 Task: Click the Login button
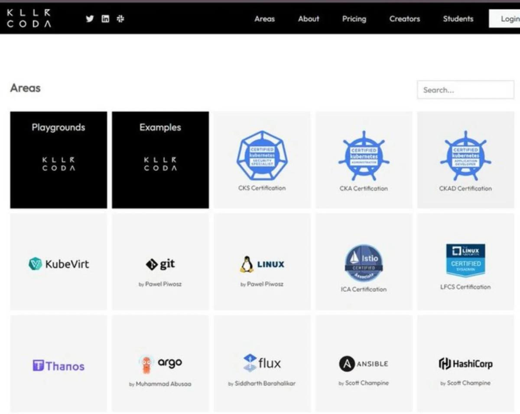click(x=510, y=19)
